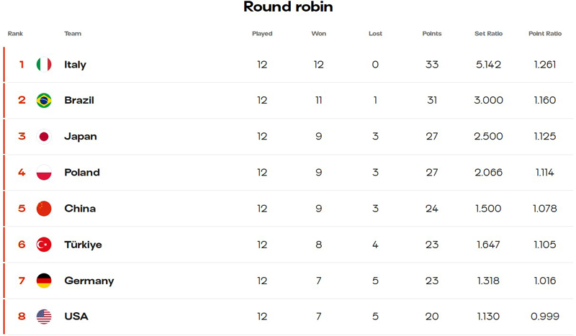Select the Türkiye team name
Screen dimensions: 576x336
click(83, 245)
